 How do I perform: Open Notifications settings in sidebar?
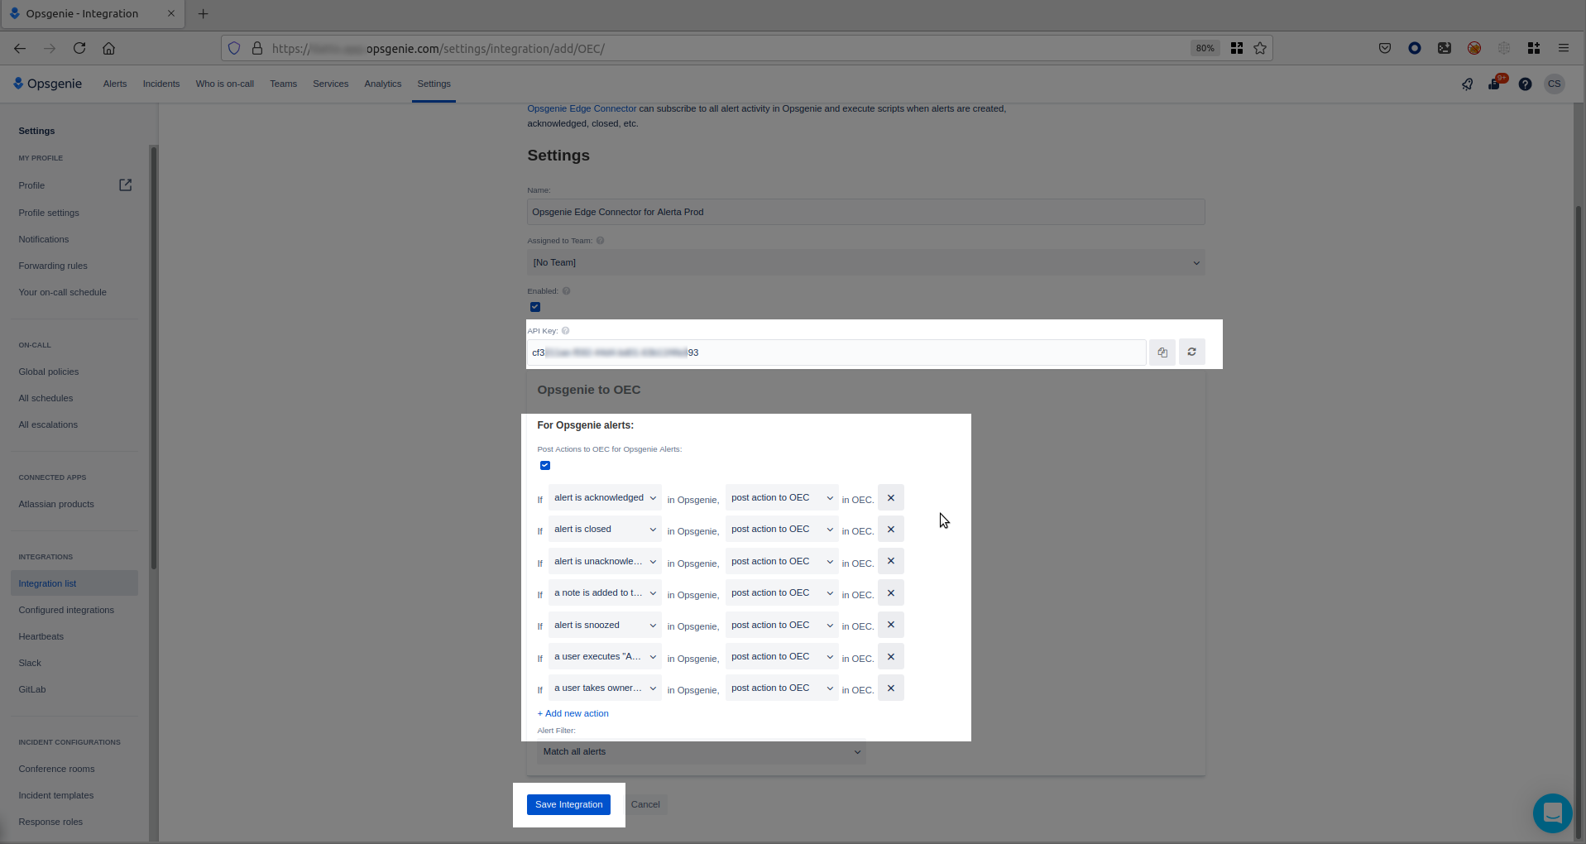44,239
